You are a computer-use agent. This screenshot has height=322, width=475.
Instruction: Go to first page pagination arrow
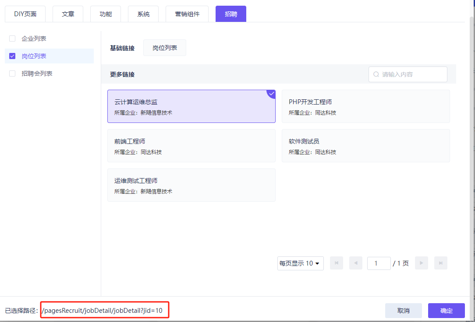[x=336, y=263]
